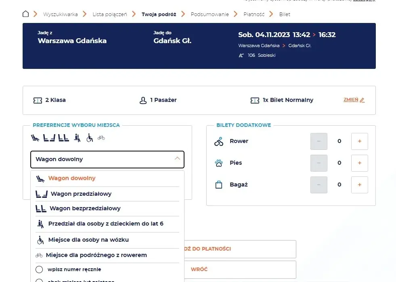Screen dimensions: 396x282
Task: Click the ticket icon beside 2 Klasa
Action: pyautogui.click(x=38, y=100)
